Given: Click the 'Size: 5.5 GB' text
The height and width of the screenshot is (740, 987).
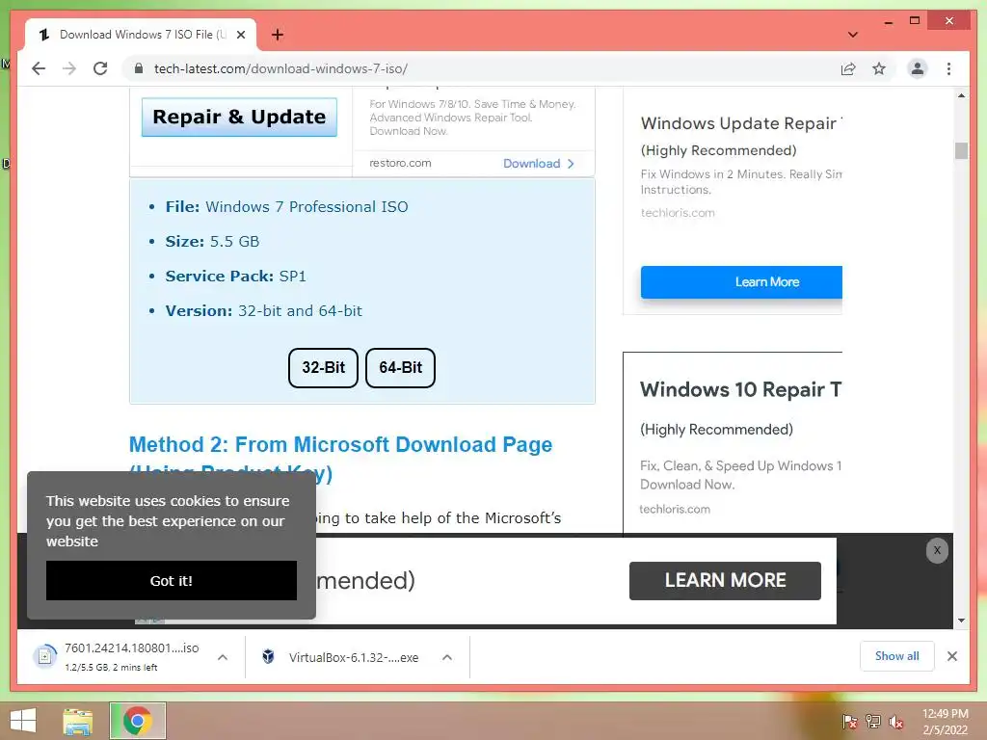Looking at the screenshot, I should [212, 242].
